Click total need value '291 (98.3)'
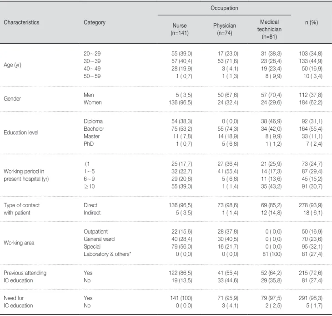Screen dimensions: 332x316 tap(311, 298)
